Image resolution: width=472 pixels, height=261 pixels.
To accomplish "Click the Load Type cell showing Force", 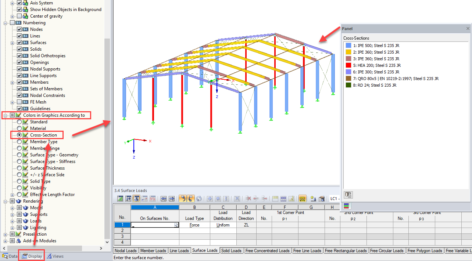I will [194, 225].
